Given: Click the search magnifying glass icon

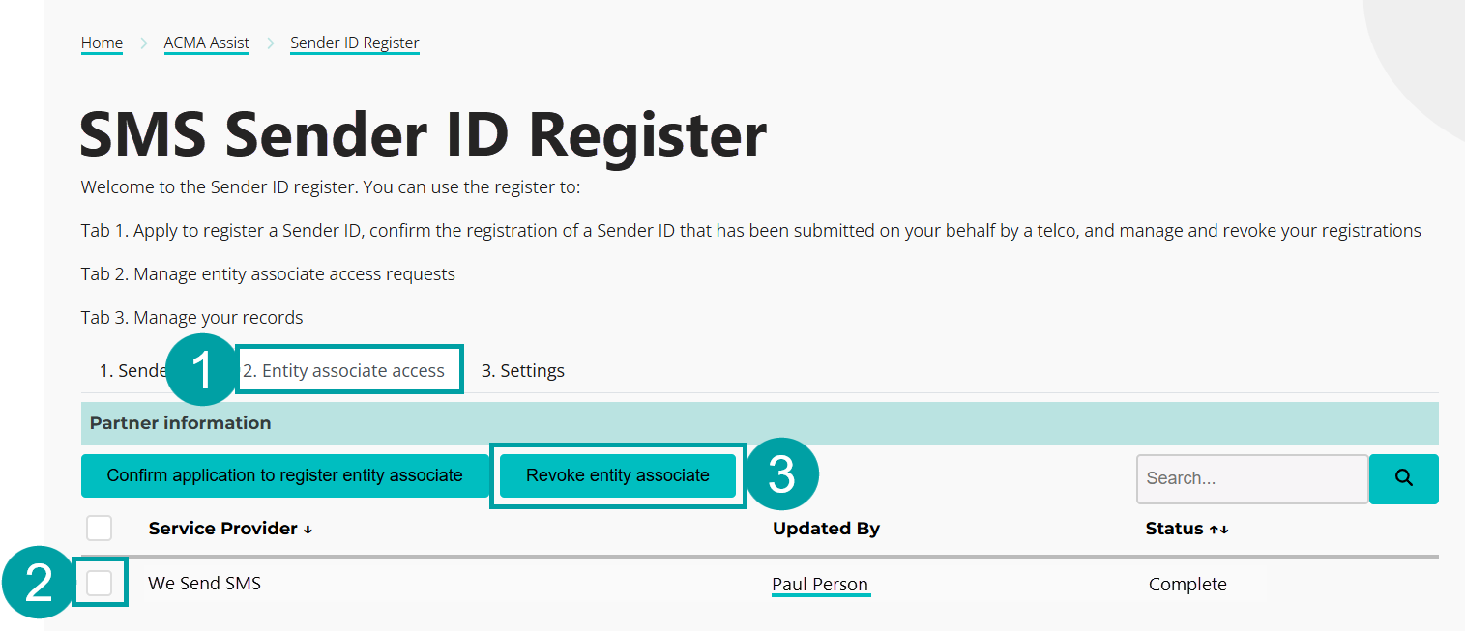Looking at the screenshot, I should click(x=1403, y=478).
